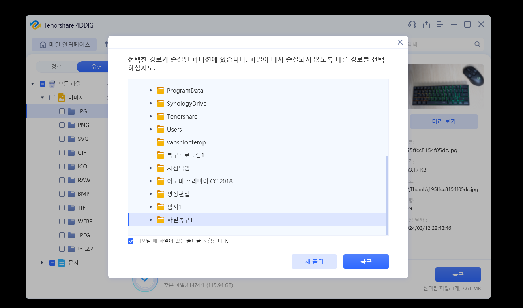The width and height of the screenshot is (523, 308).
Task: Collapse the 이미지 tree node
Action: click(43, 98)
